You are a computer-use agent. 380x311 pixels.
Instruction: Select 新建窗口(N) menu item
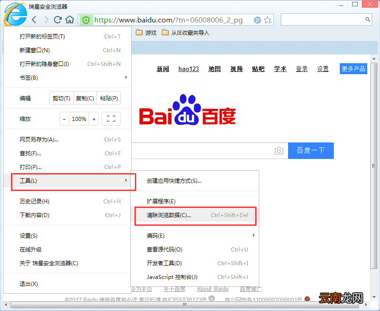(x=67, y=50)
